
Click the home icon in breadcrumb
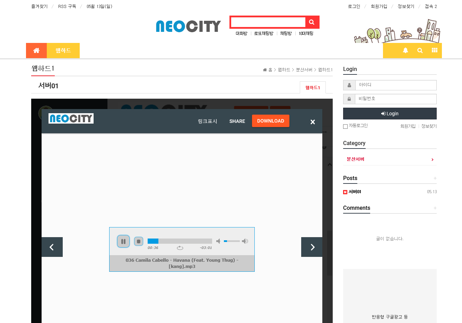point(265,70)
